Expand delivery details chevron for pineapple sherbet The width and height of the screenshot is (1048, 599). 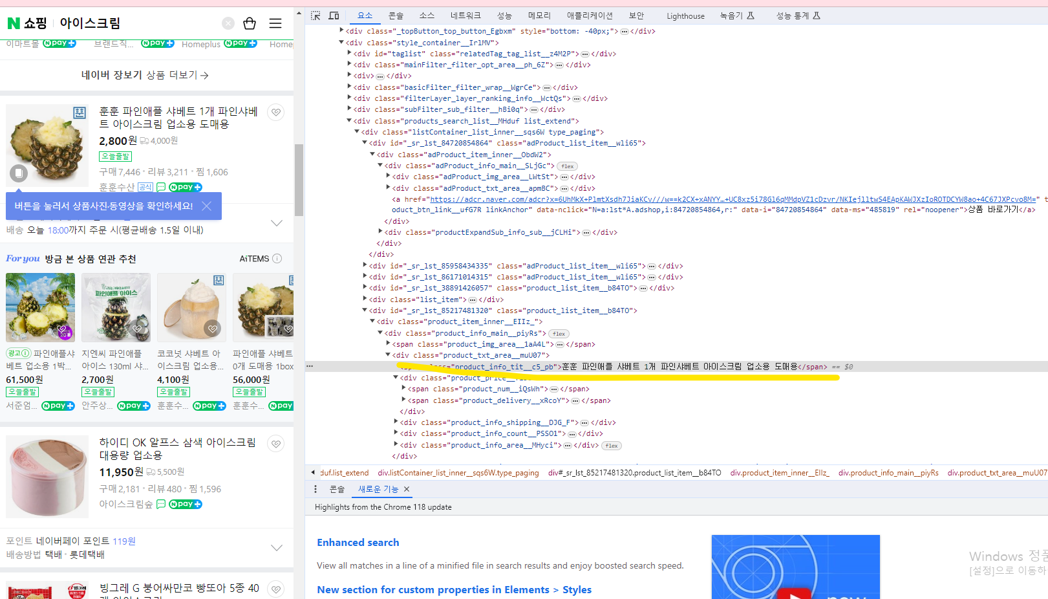click(277, 223)
